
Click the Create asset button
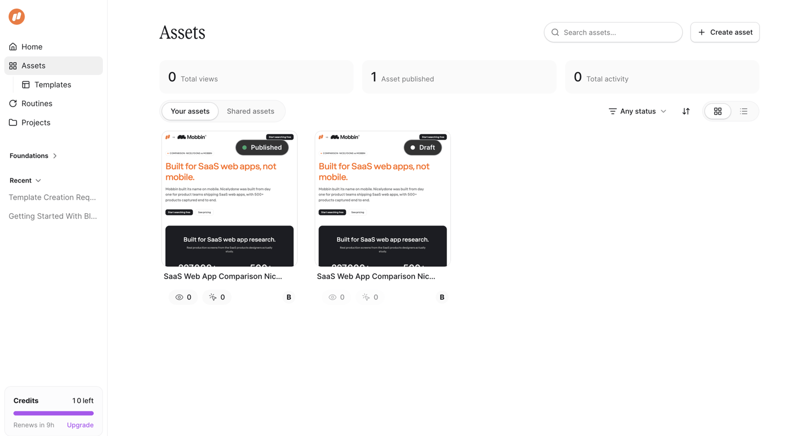pos(725,32)
